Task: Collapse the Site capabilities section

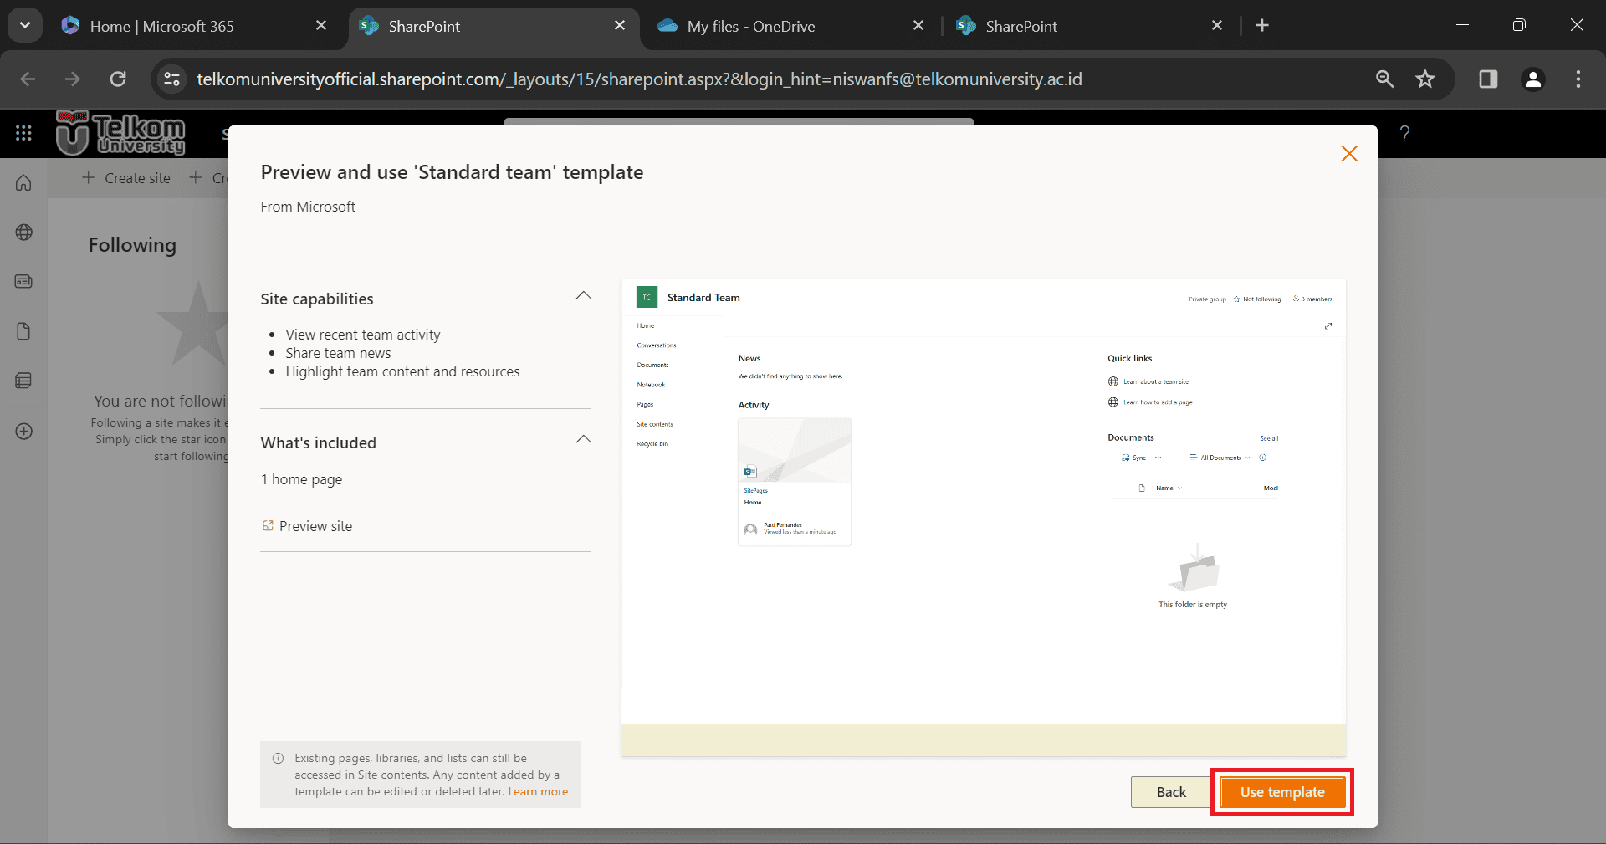Action: coord(584,296)
